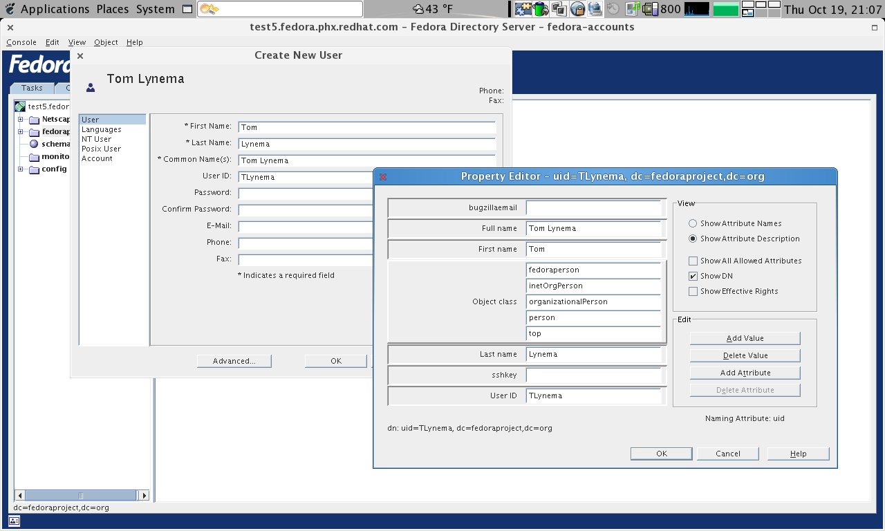
Task: Click the Add Value button
Action: coord(745,338)
